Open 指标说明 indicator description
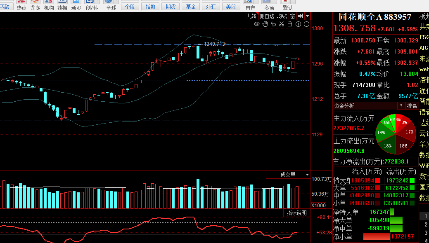 point(297,213)
